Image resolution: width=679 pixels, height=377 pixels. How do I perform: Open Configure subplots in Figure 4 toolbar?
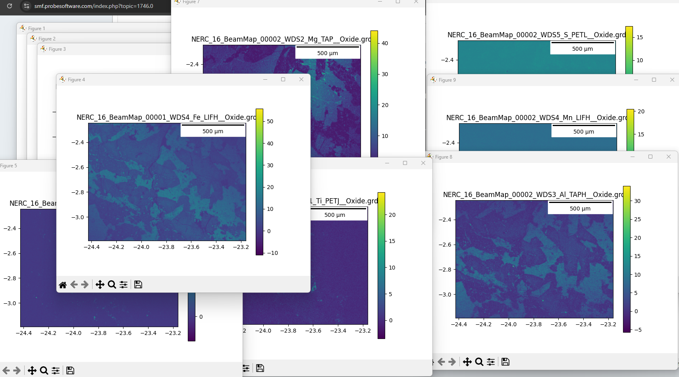tap(123, 285)
